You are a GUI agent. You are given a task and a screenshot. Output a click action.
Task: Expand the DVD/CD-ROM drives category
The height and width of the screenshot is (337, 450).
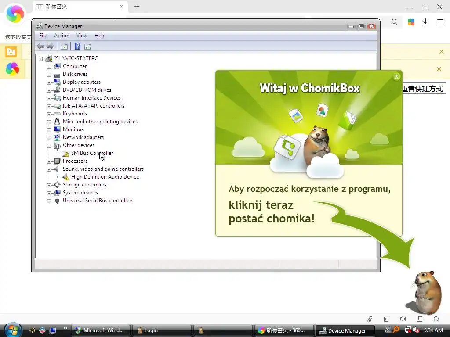(x=49, y=90)
